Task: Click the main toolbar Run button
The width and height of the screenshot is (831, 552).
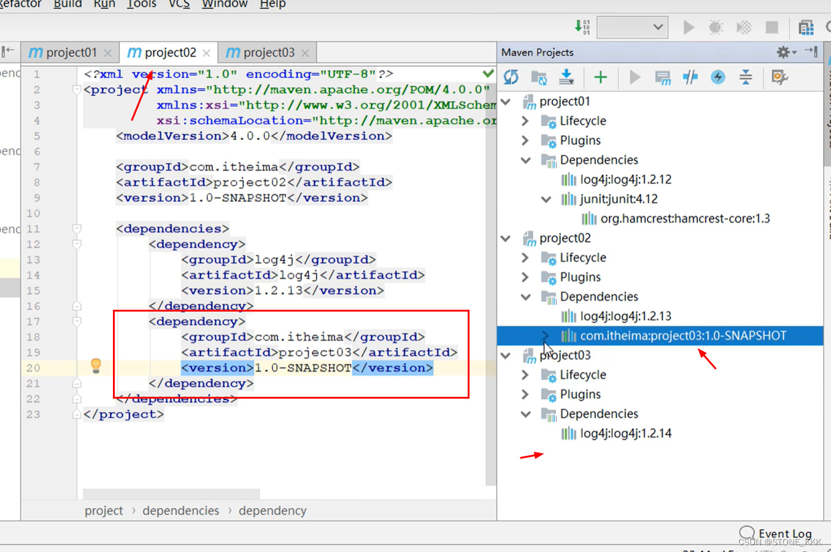Action: pyautogui.click(x=689, y=27)
